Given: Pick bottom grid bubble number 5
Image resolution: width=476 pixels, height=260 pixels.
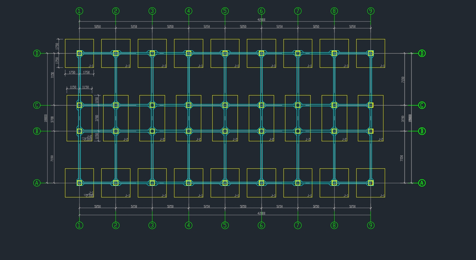Looking at the screenshot, I should pos(225,225).
